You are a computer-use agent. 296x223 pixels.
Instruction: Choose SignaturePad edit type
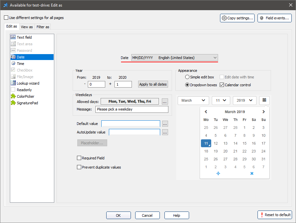(x=27, y=103)
